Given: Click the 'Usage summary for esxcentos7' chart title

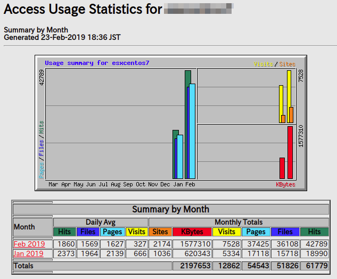Looking at the screenshot, I should (x=97, y=63).
